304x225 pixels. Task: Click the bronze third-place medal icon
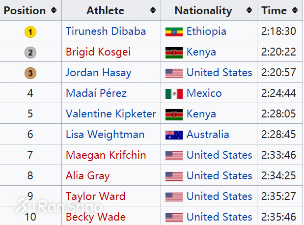click(30, 73)
